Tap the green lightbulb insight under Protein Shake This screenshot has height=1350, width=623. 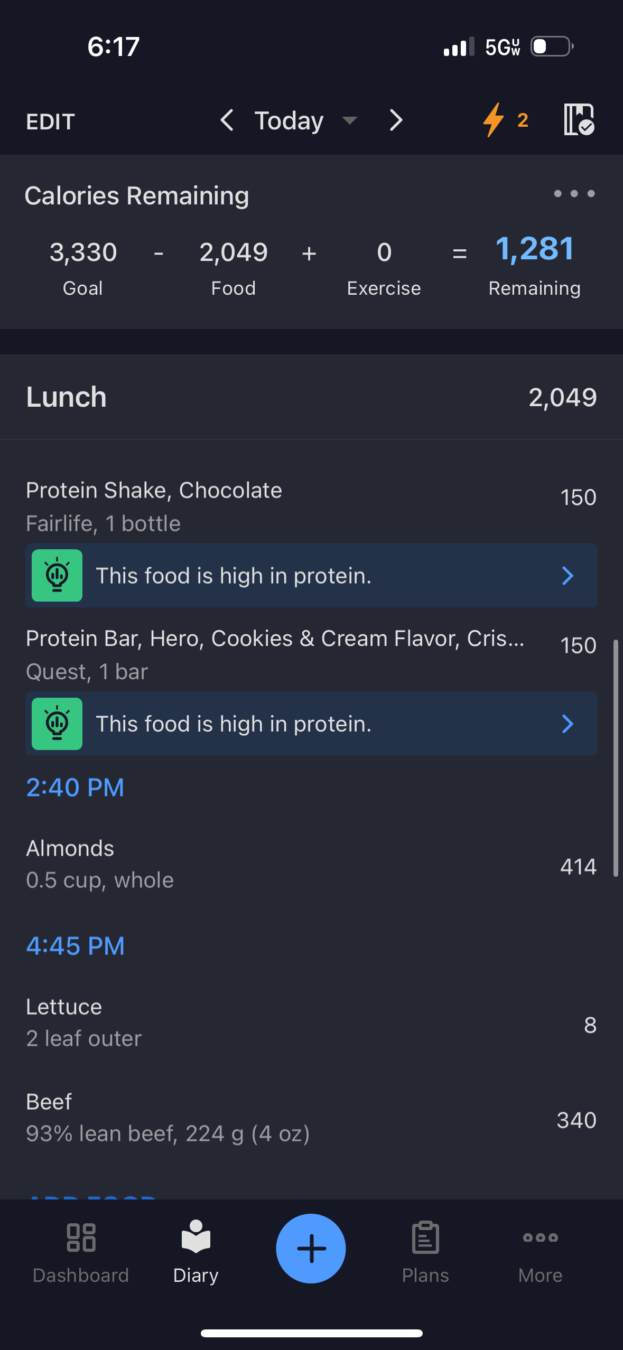(57, 576)
